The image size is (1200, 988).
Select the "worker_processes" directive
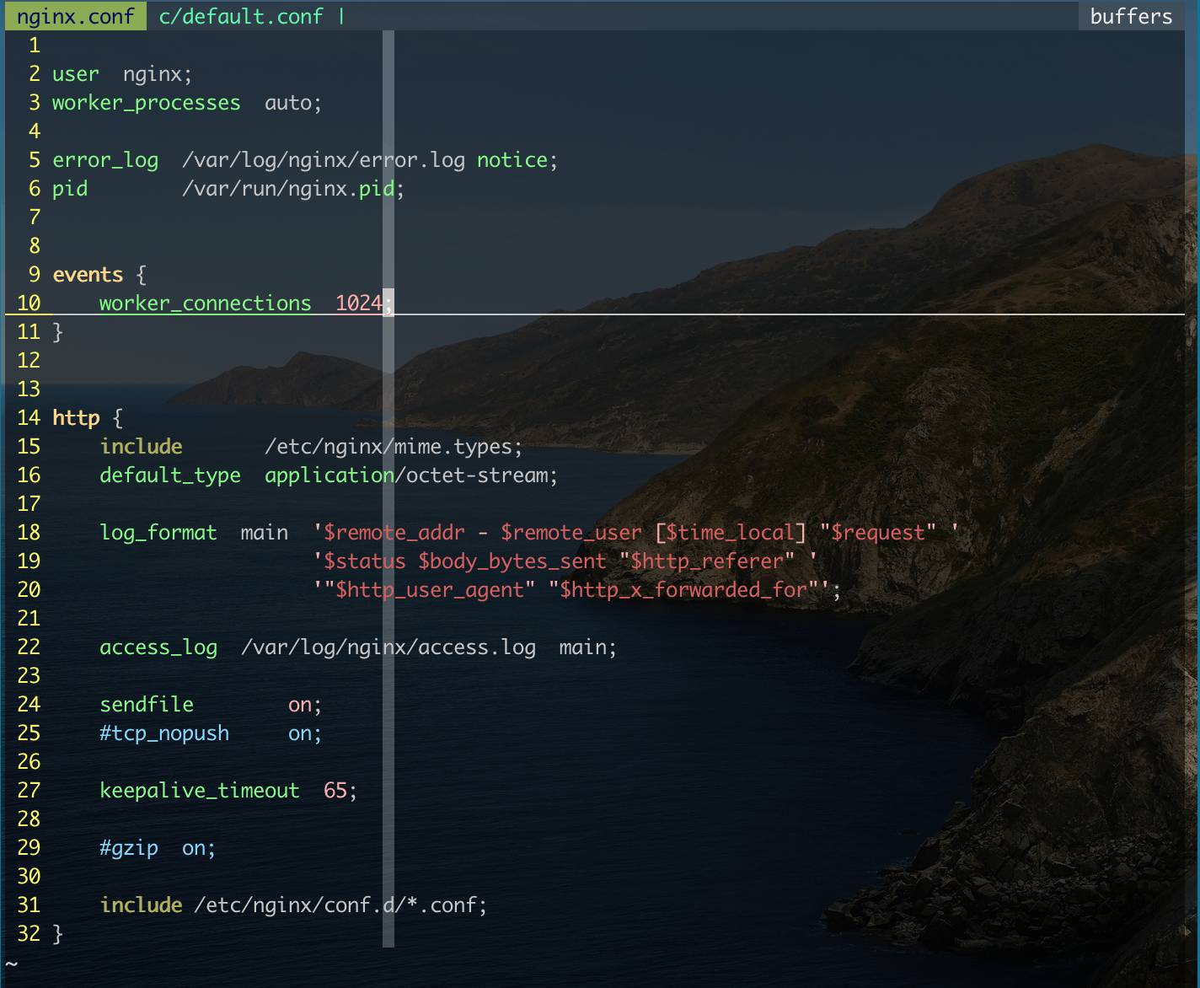point(147,103)
